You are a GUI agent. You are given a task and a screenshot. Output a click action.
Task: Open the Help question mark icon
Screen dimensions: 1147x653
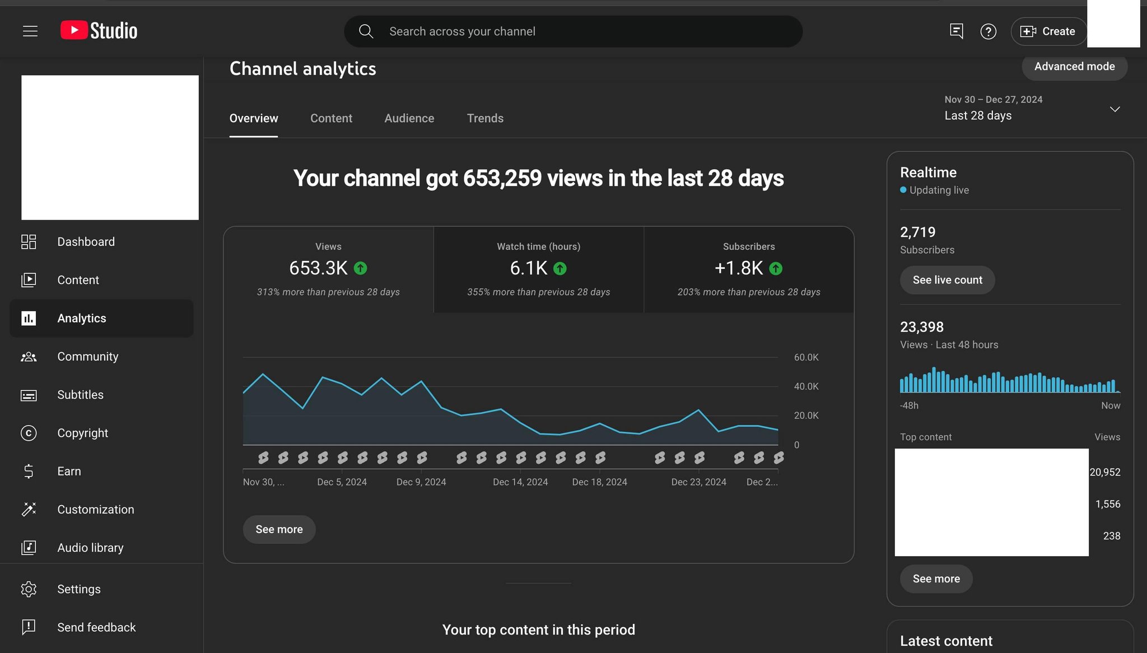(x=989, y=31)
